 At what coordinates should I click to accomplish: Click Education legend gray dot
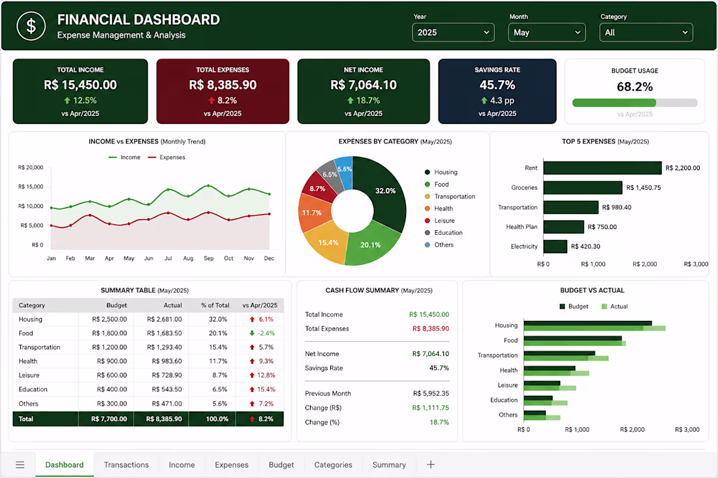tap(428, 233)
